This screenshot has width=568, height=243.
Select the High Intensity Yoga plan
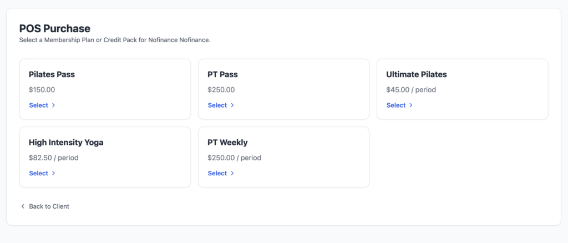point(39,174)
